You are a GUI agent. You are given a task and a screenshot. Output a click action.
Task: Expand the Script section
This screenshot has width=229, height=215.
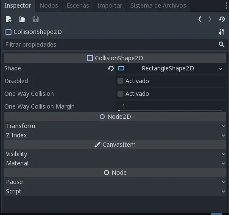(115, 191)
